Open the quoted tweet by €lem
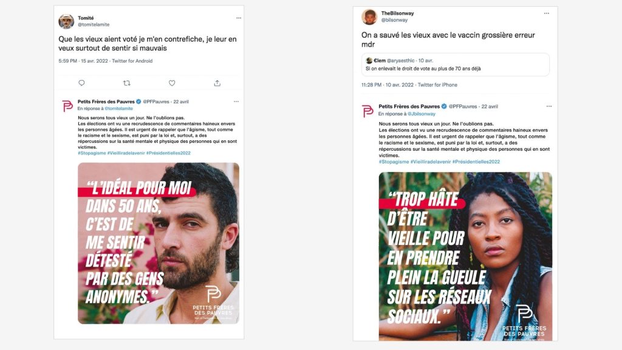This screenshot has width=622, height=350. (456, 64)
